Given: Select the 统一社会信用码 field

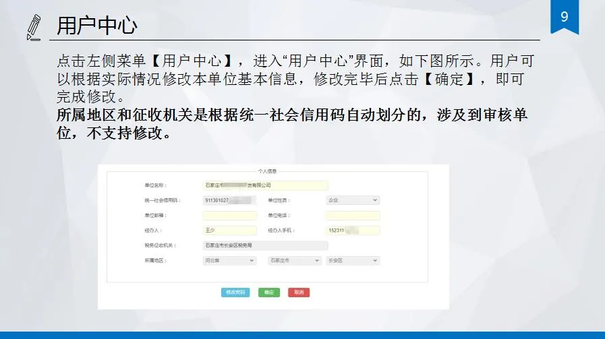Looking at the screenshot, I should (x=229, y=200).
